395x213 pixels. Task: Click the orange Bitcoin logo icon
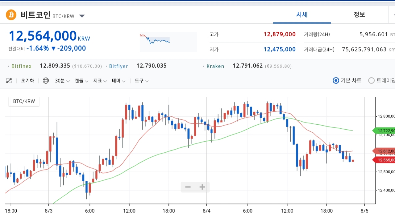[11, 15]
